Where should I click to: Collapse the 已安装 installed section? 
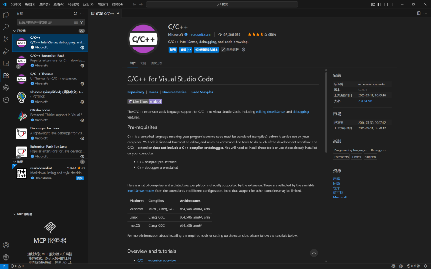[x=15, y=31]
